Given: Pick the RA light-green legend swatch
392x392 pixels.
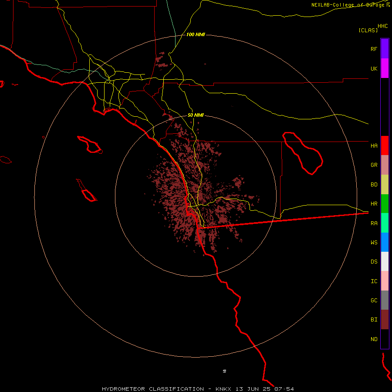Looking at the screenshot, I should point(385,223).
